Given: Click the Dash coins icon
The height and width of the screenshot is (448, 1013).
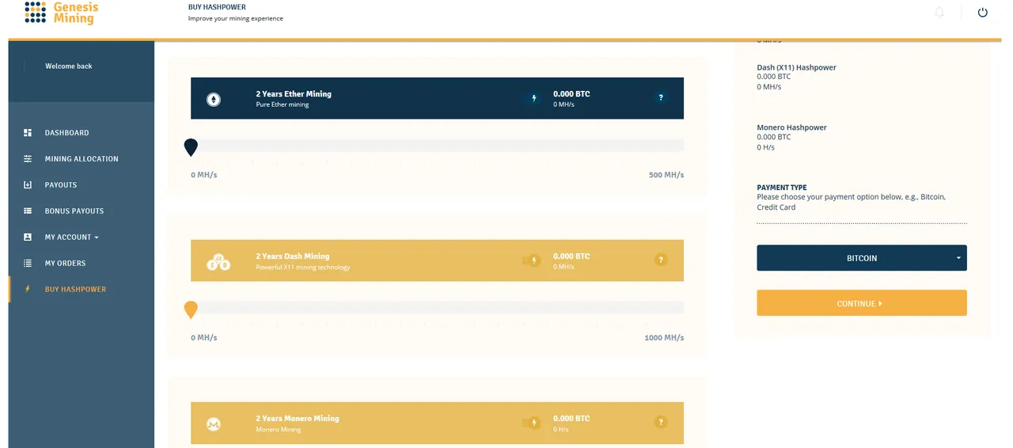Looking at the screenshot, I should click(218, 261).
